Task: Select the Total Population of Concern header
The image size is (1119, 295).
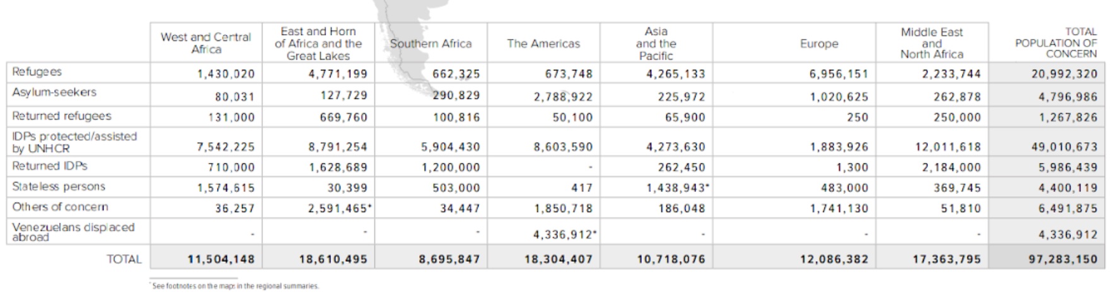Action: [1056, 43]
